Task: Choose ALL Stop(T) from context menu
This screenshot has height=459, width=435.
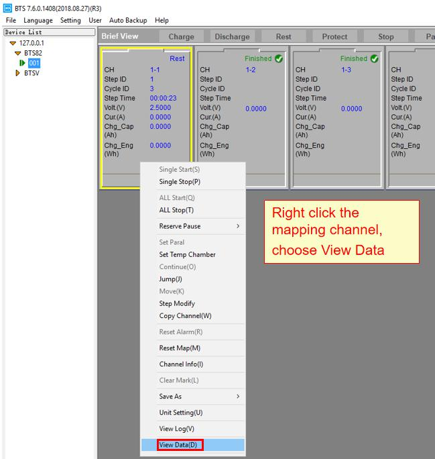Action: pyautogui.click(x=192, y=210)
